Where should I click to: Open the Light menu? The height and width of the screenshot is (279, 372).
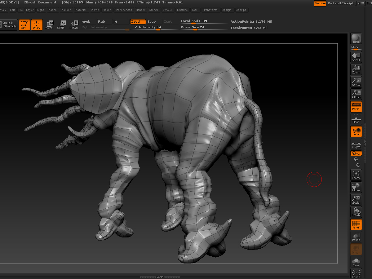(x=41, y=10)
